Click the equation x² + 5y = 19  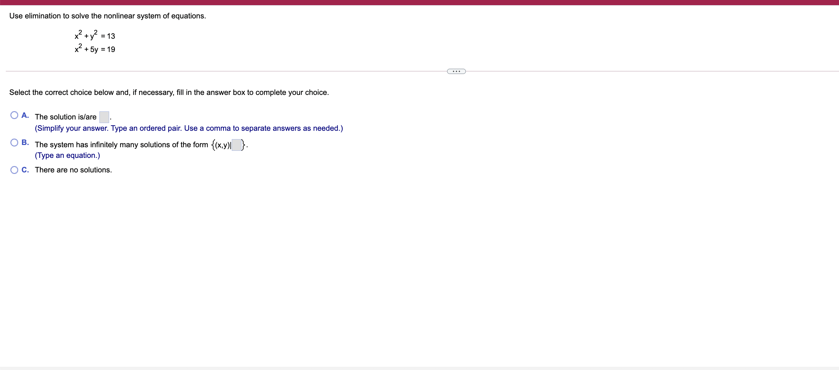[95, 49]
